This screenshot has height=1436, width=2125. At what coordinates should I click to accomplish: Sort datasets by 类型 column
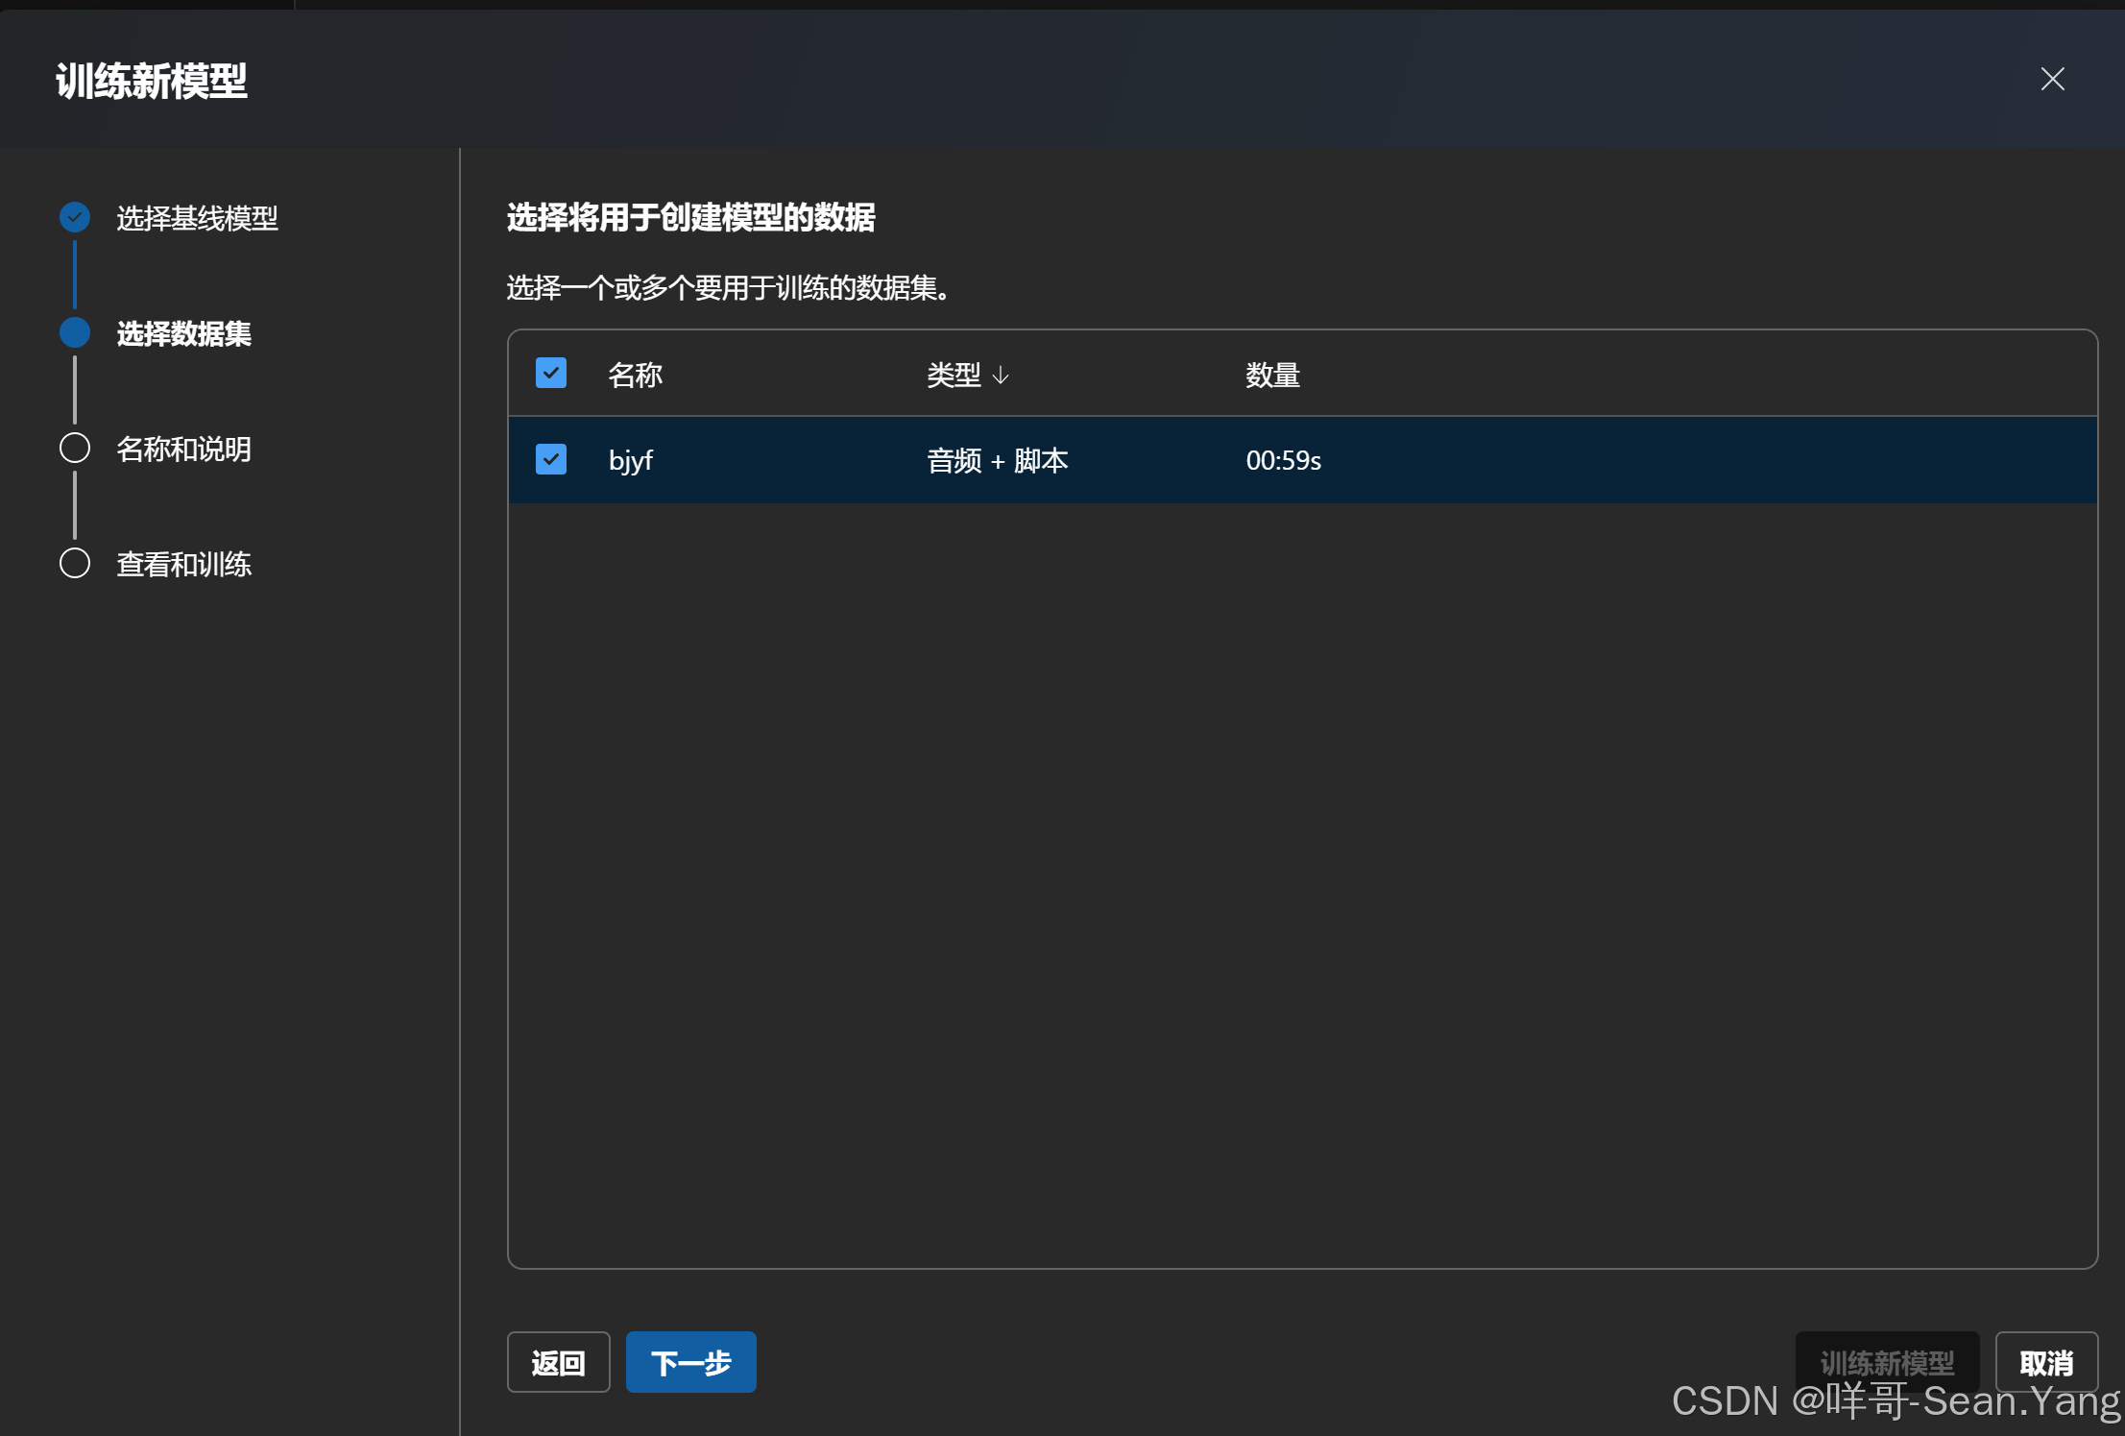pyautogui.click(x=954, y=375)
